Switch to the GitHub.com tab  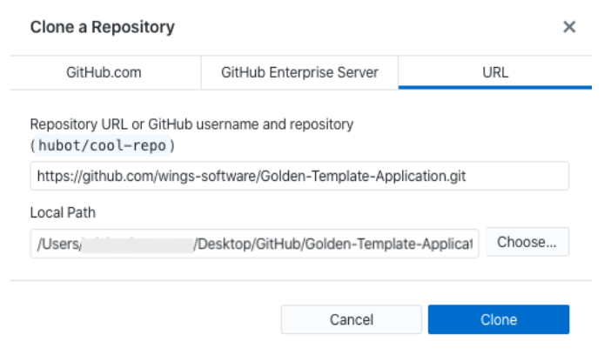[104, 72]
